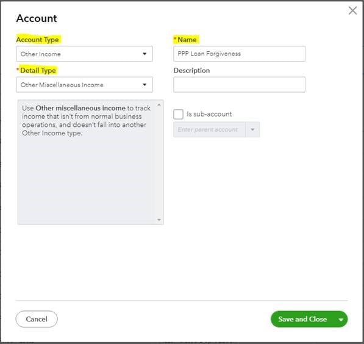Click the highlighted Account Type label

click(x=38, y=40)
